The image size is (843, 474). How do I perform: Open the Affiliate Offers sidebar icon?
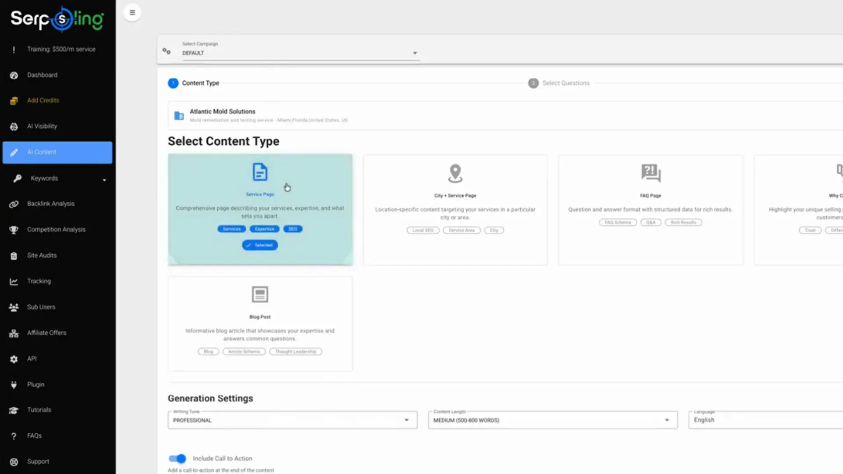14,333
